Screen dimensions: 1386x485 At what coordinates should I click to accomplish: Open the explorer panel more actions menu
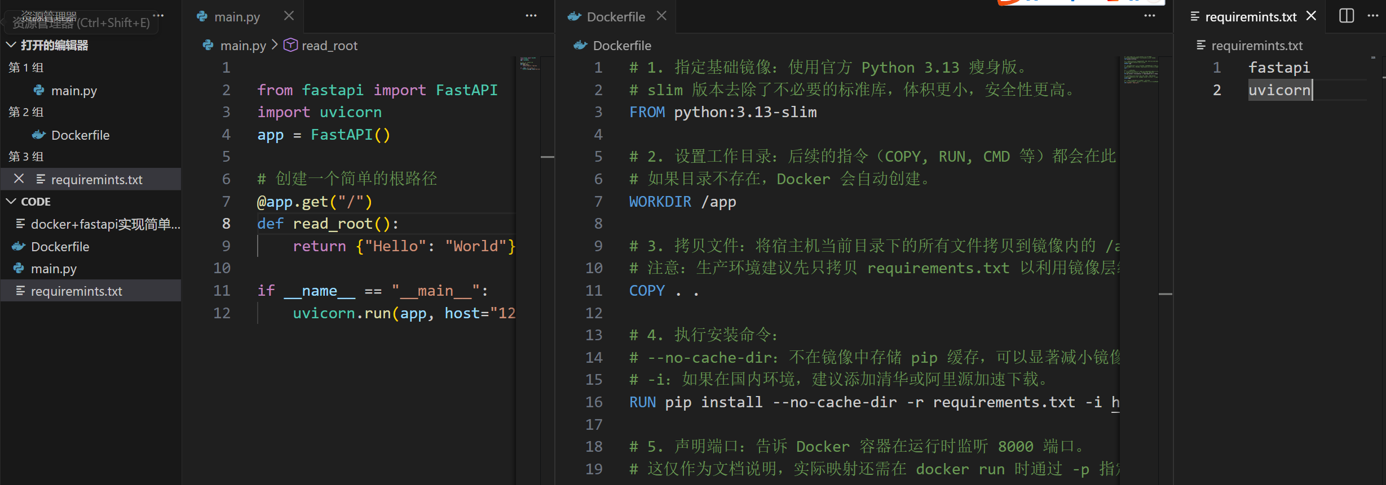point(158,16)
